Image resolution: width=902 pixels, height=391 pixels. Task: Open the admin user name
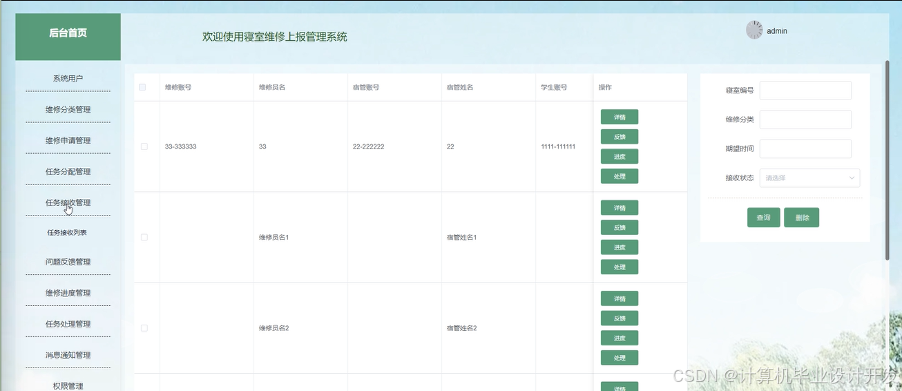coord(777,31)
